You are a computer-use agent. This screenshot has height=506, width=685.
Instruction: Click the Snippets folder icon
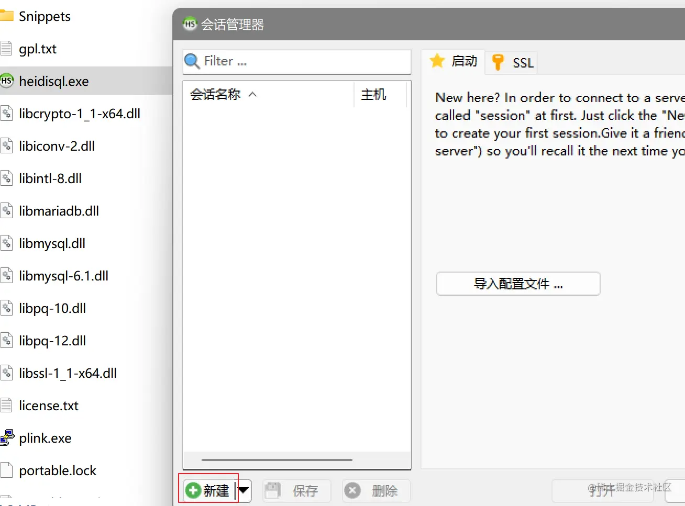(6, 16)
